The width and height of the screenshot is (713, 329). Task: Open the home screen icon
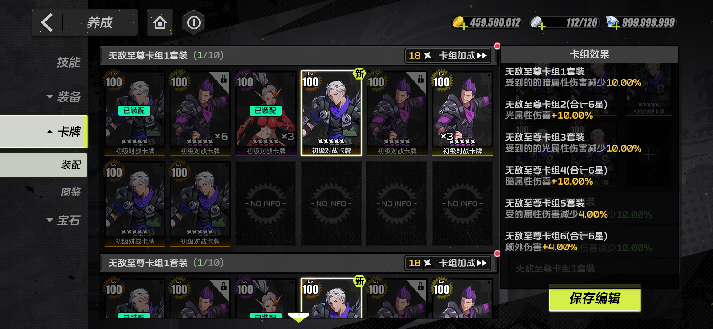160,22
